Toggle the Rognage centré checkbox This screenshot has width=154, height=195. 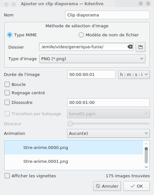click(7, 93)
